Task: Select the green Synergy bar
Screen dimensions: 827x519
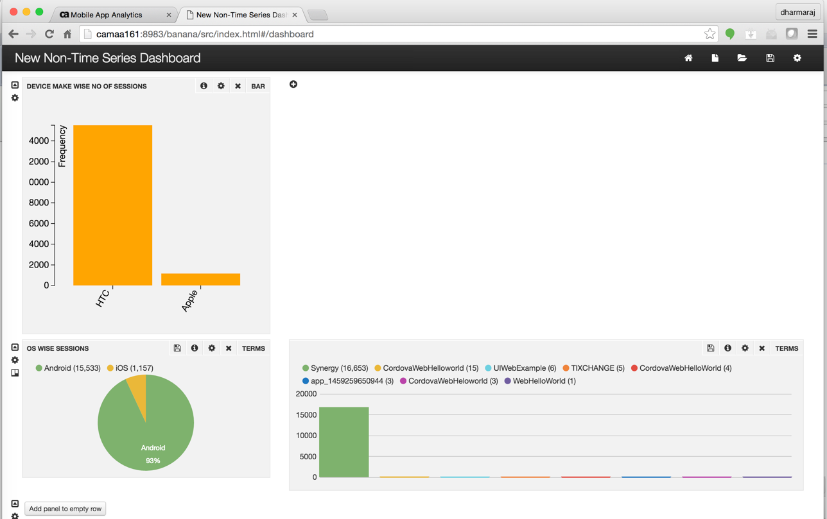Action: pos(344,442)
